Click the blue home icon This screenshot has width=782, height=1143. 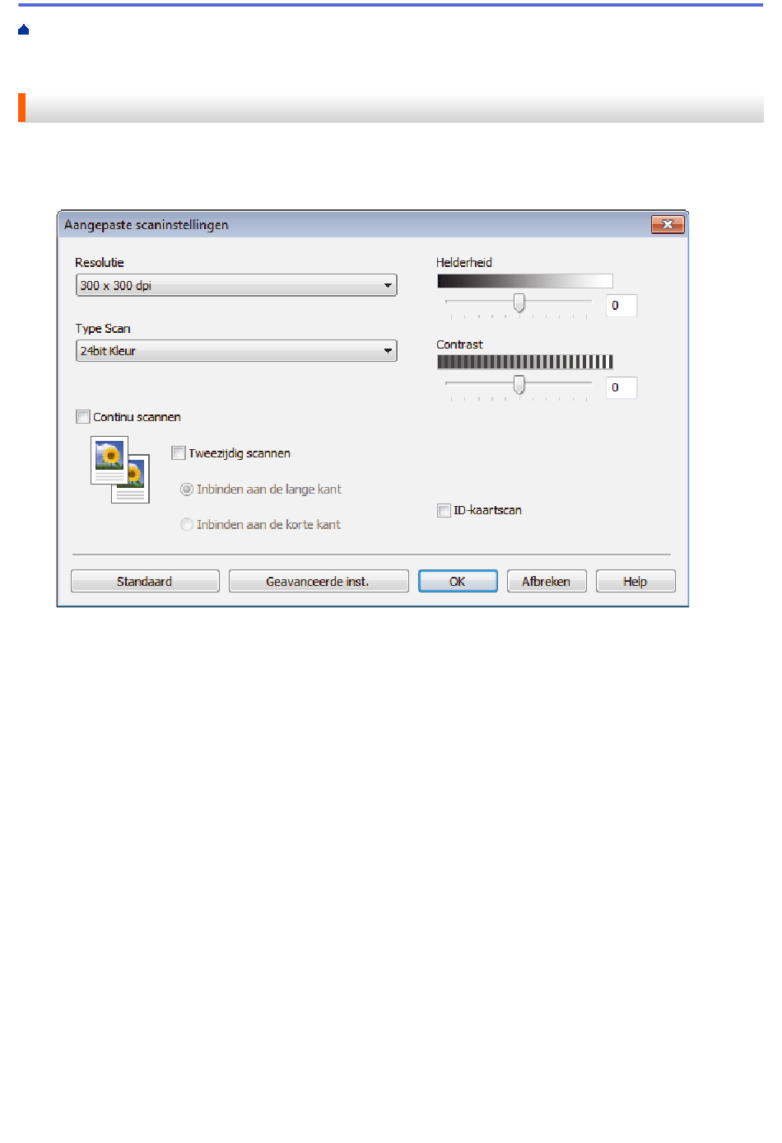(24, 30)
